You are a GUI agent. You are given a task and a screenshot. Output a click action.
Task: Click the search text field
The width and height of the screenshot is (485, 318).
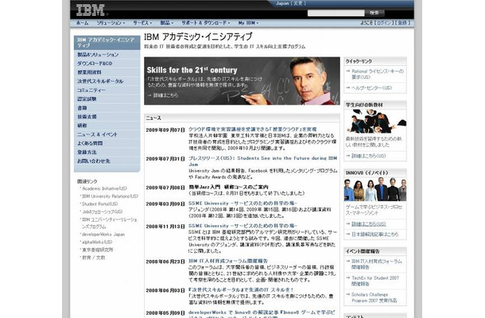click(x=336, y=13)
